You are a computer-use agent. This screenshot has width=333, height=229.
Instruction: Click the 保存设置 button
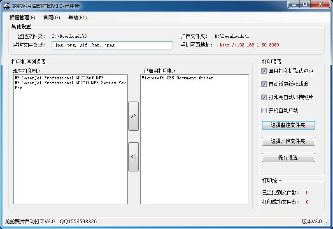point(288,158)
